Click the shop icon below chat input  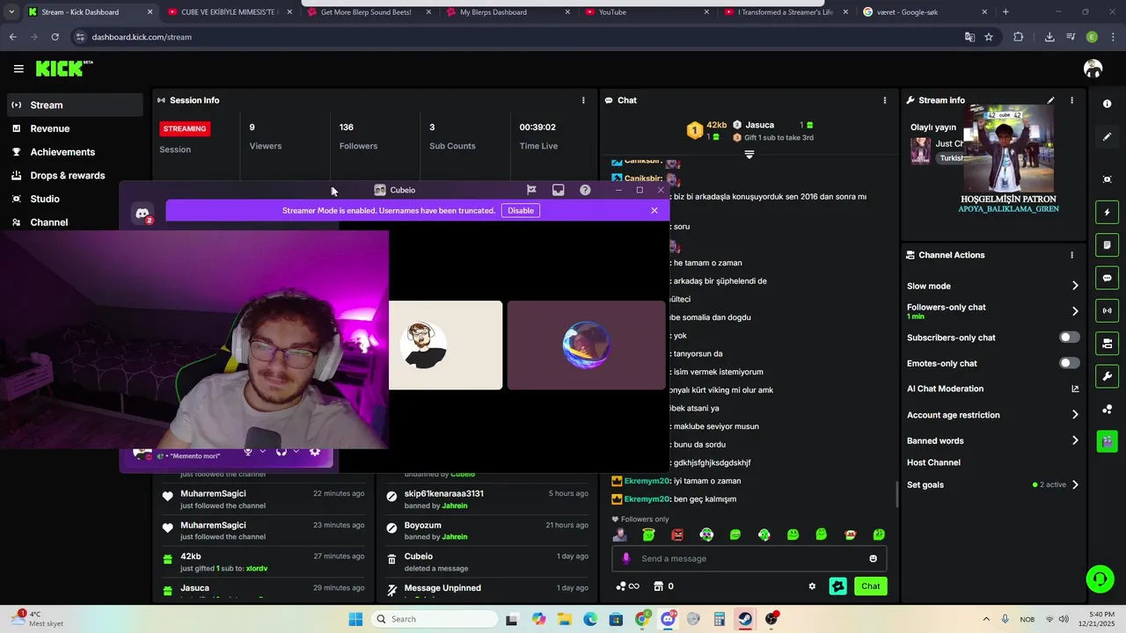(x=658, y=586)
